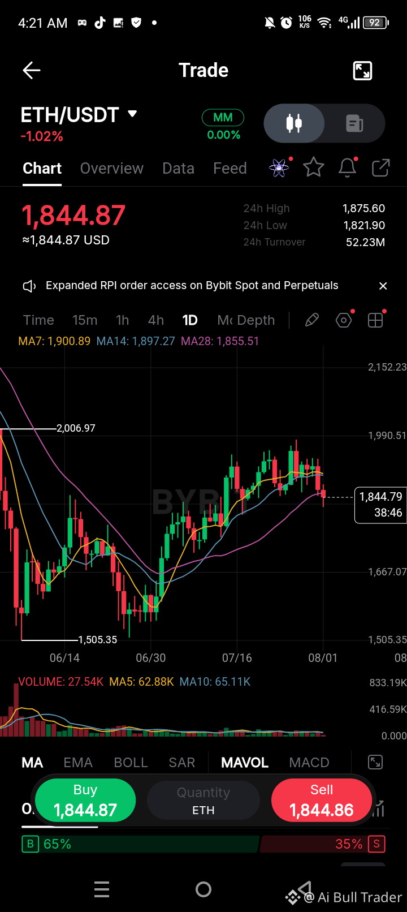Tap the MA28 1,855.51 indicator label
The image size is (407, 912).
[x=220, y=341]
